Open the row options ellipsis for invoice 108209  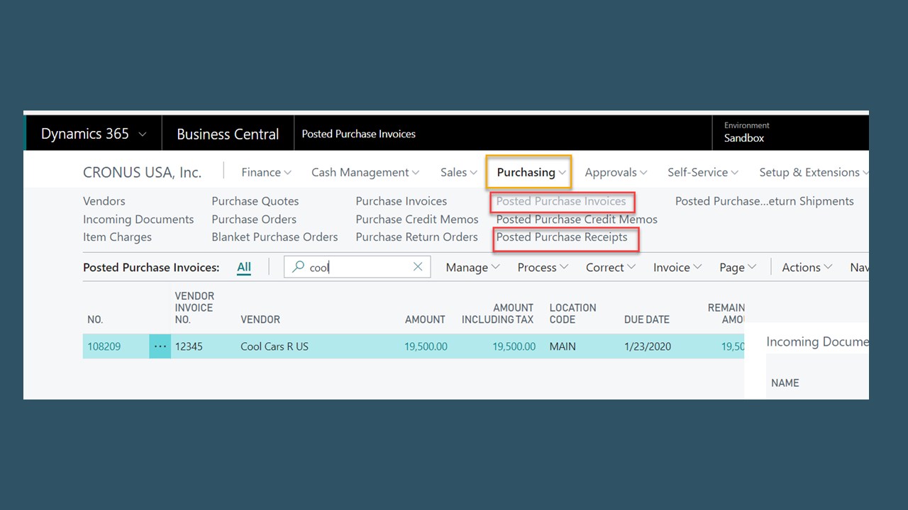coord(160,346)
